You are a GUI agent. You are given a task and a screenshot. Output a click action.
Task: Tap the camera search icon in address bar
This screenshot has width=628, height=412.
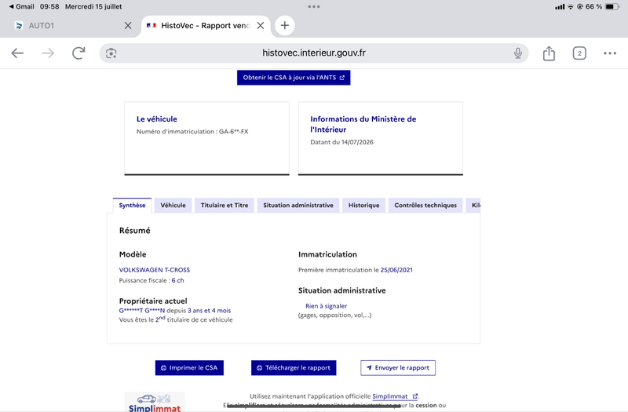click(111, 53)
